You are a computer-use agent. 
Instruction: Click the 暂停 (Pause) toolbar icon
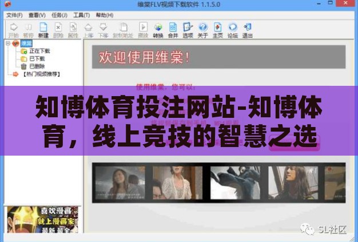point(29,30)
